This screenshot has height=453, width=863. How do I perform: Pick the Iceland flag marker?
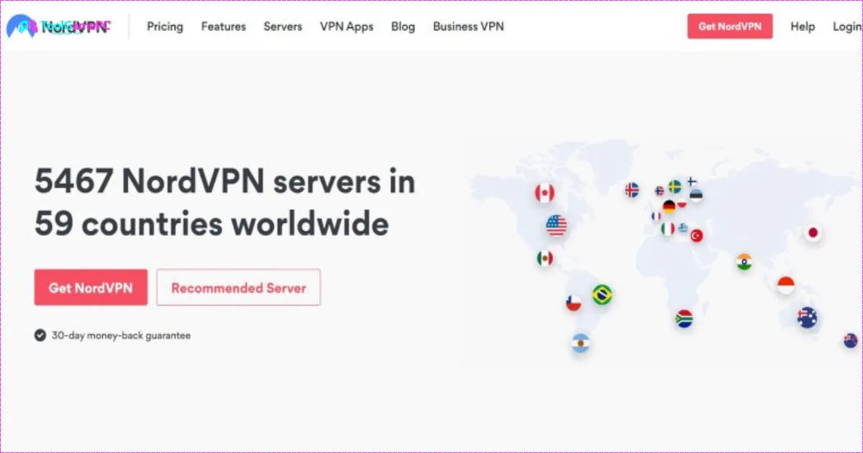pos(633,191)
